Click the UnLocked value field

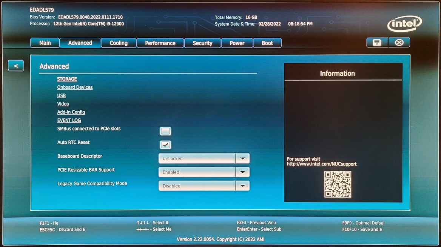pos(197,158)
